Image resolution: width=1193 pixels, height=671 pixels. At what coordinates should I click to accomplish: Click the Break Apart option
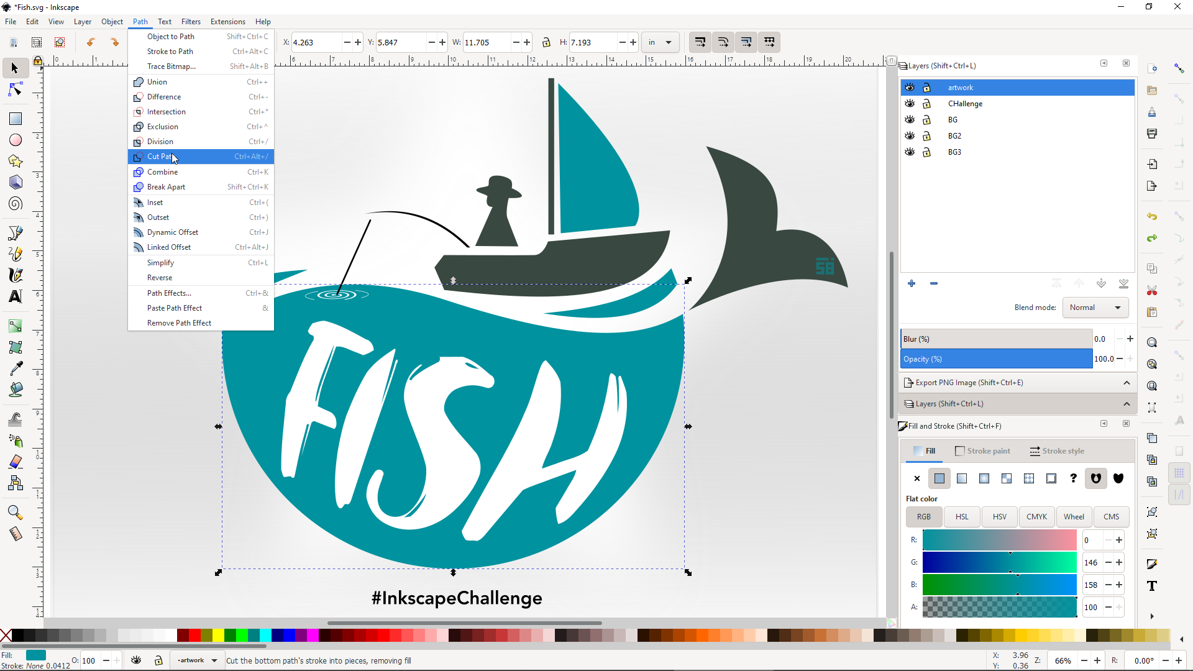click(167, 187)
